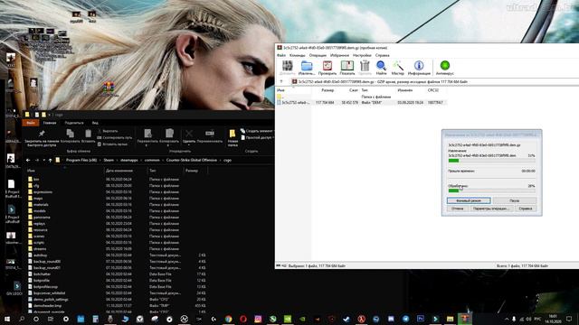Switch to the Вид ribbon tab in Explorer
Viewport: 579px width, 325px height.
coord(95,123)
